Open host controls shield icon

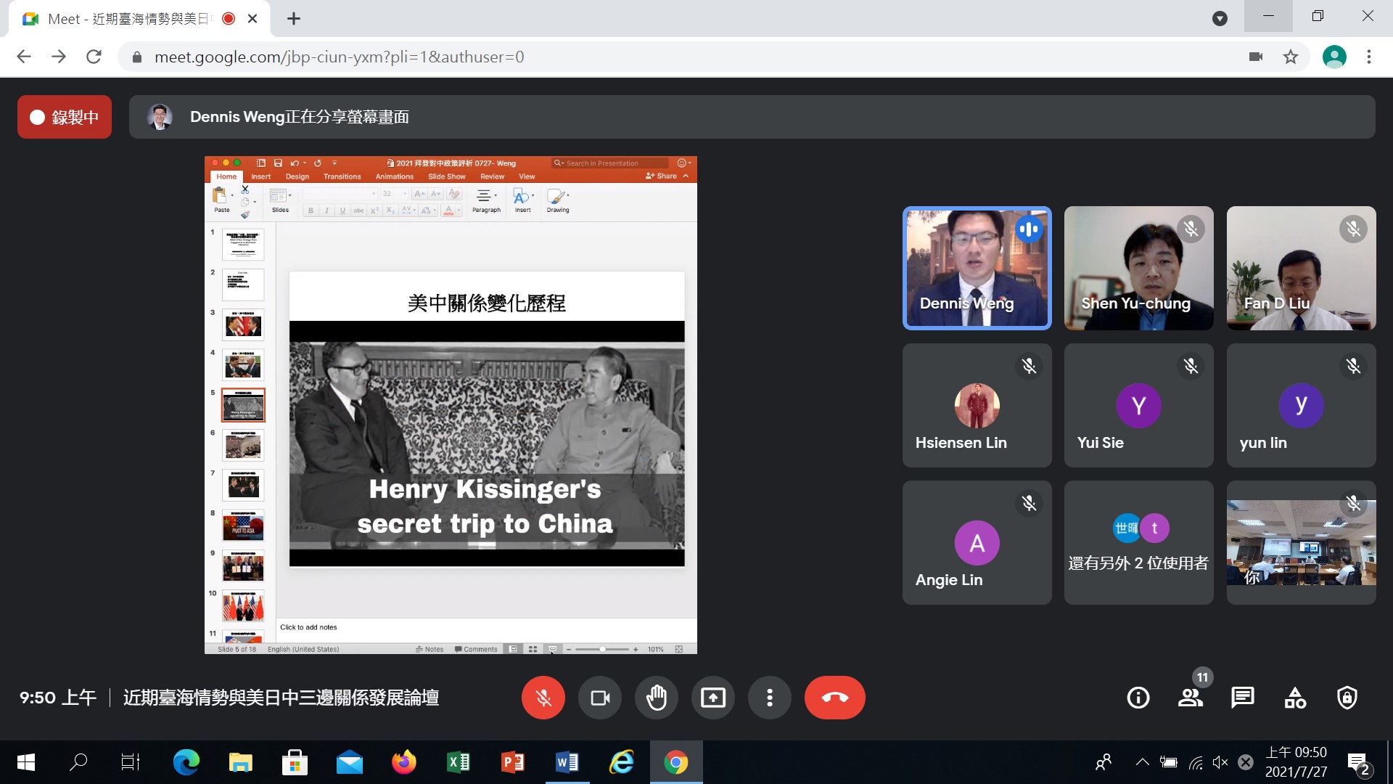(1347, 698)
